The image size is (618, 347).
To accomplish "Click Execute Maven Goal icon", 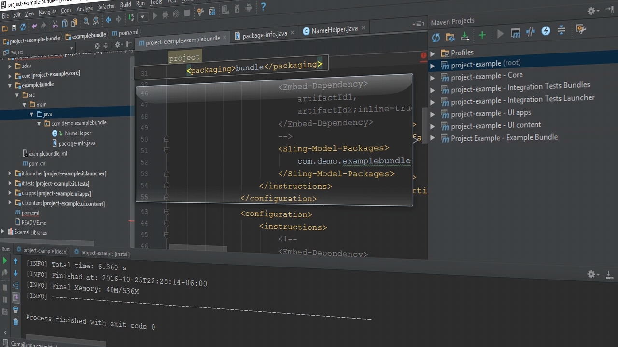I will pos(515,33).
